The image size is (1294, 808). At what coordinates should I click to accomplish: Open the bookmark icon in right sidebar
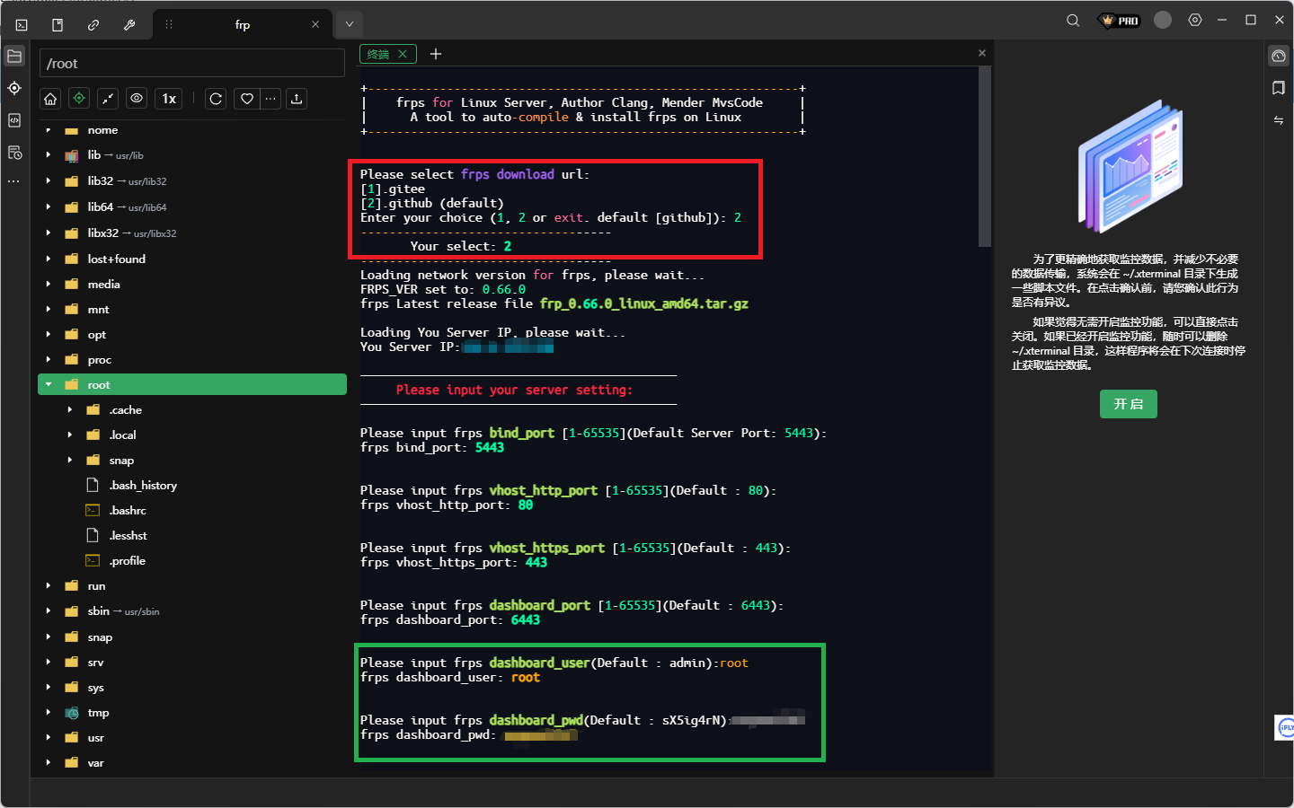(1279, 88)
